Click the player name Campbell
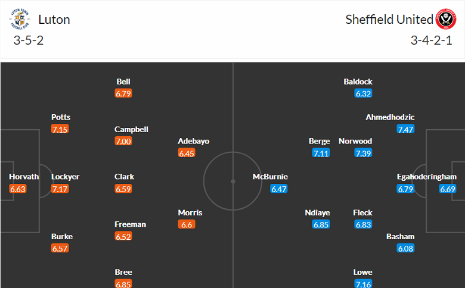The width and height of the screenshot is (465, 288). point(131,129)
